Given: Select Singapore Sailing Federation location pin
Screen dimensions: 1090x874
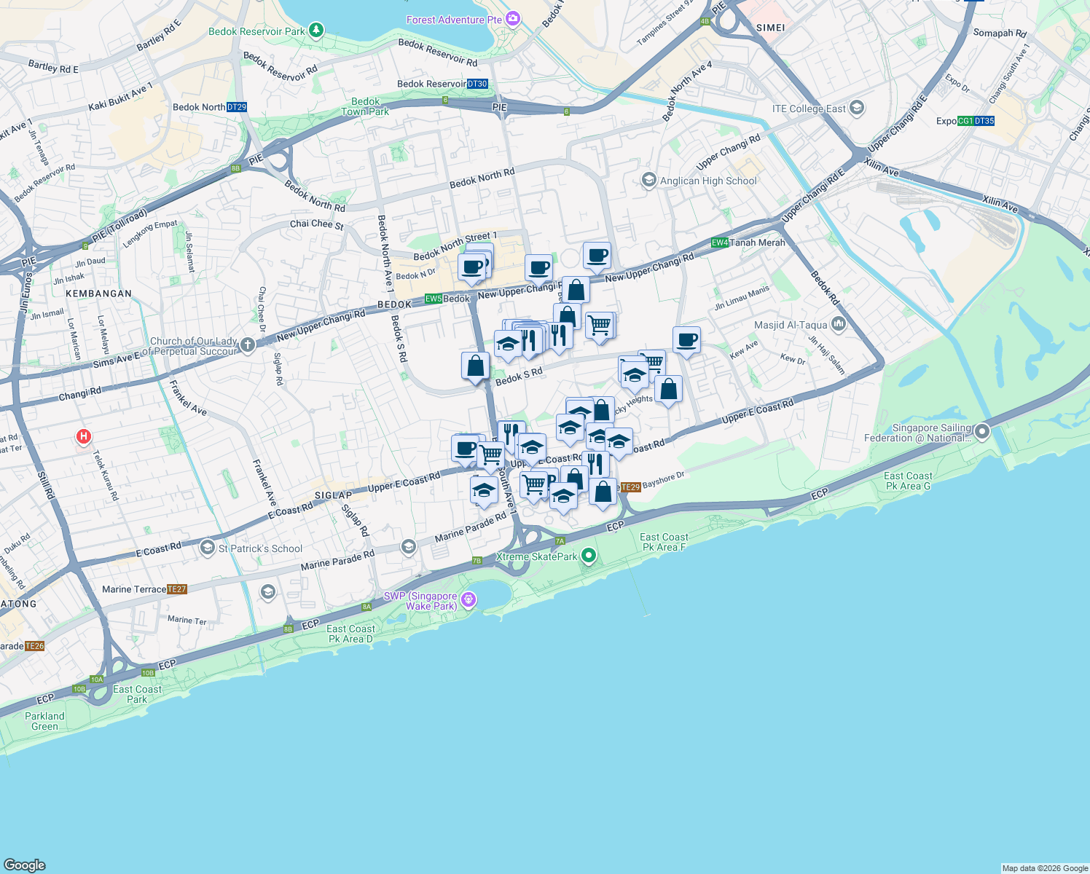Looking at the screenshot, I should pyautogui.click(x=982, y=433).
